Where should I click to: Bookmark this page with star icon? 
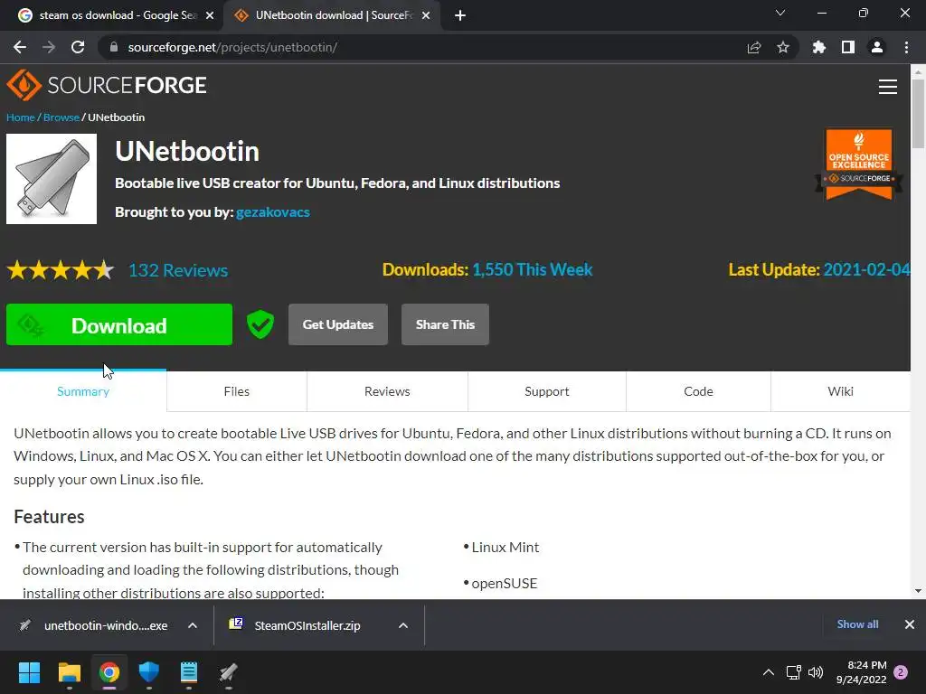pyautogui.click(x=783, y=47)
